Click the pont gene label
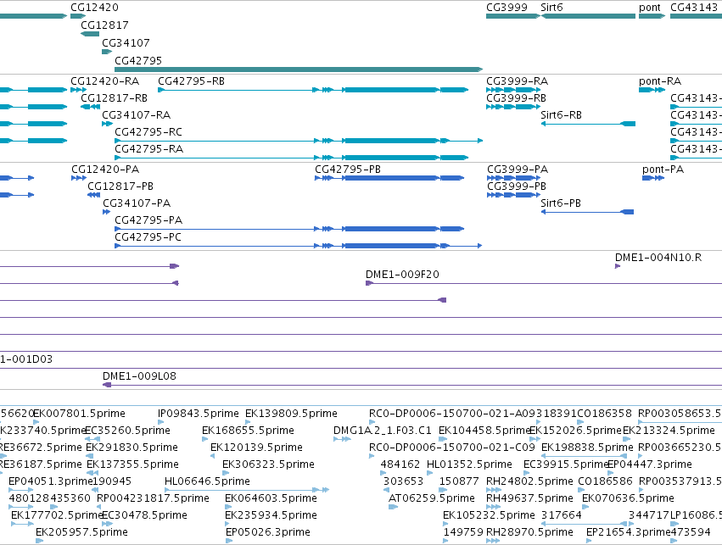The width and height of the screenshot is (722, 545). pyautogui.click(x=650, y=8)
